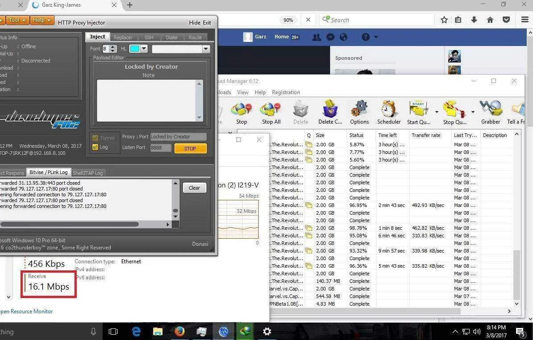Switch to the Replacer tab
Image resolution: width=533 pixels, height=340 pixels.
tap(123, 37)
